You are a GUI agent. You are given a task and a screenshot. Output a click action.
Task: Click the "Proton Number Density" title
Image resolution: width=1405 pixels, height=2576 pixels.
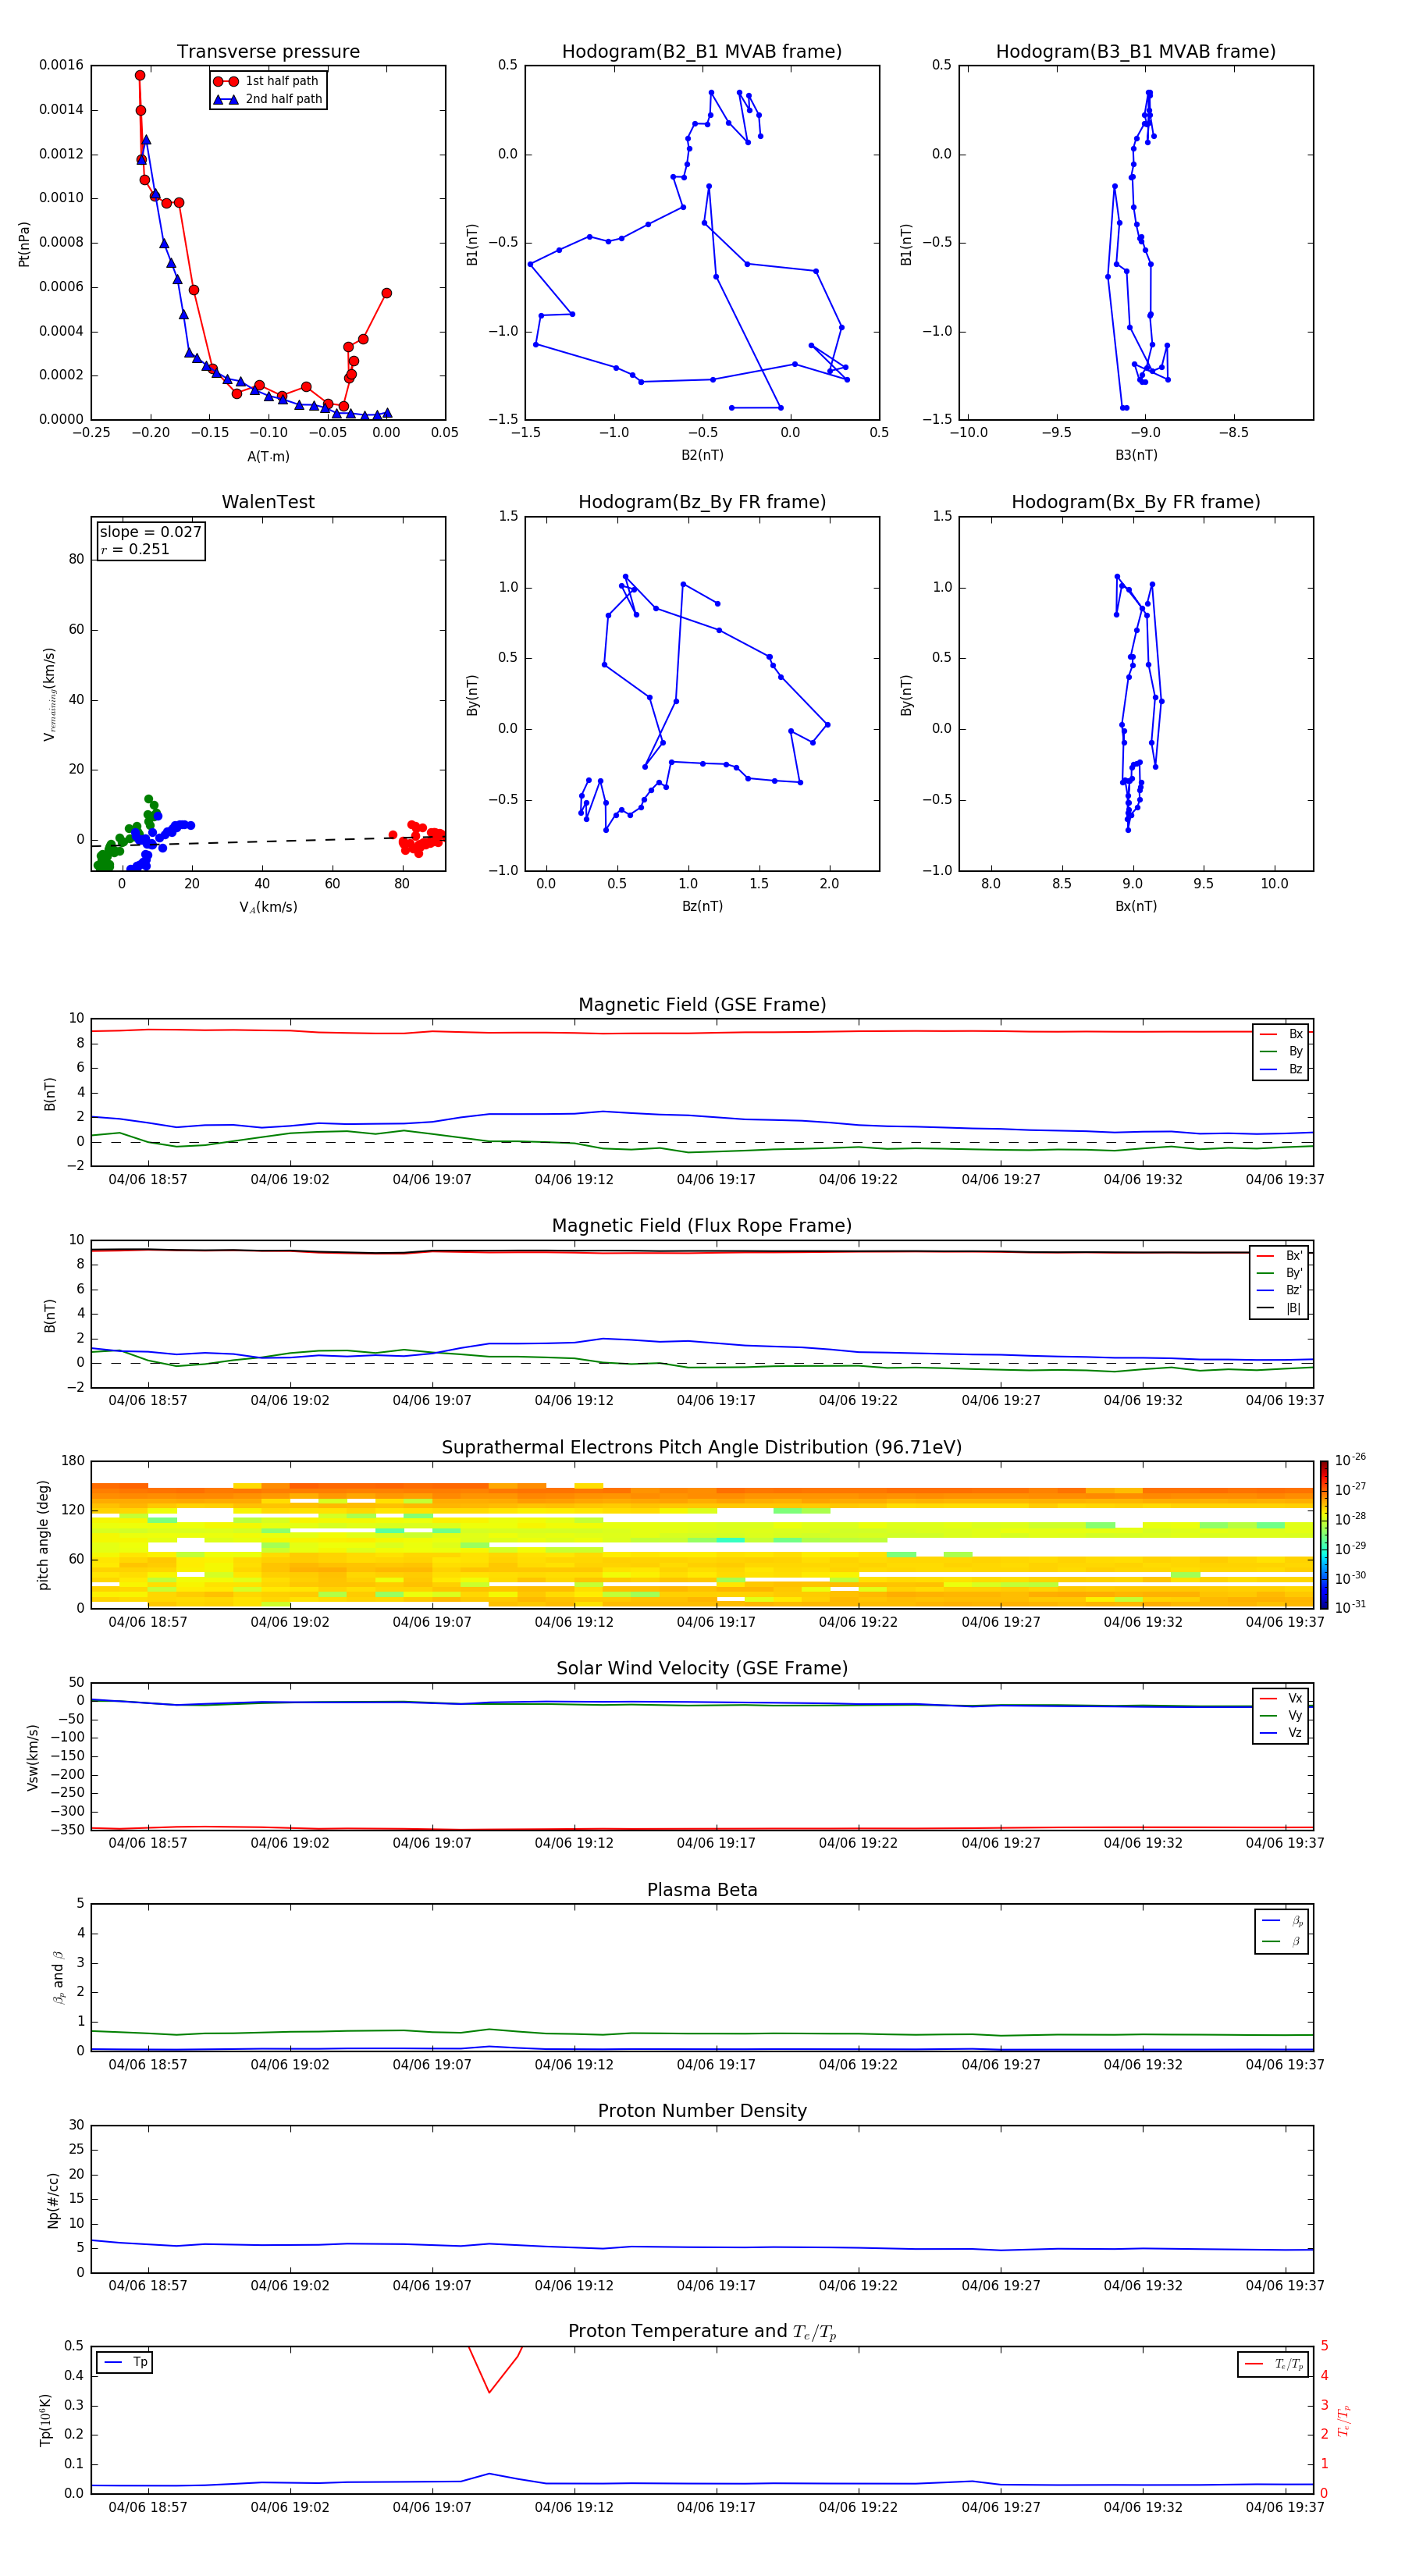pos(702,2111)
